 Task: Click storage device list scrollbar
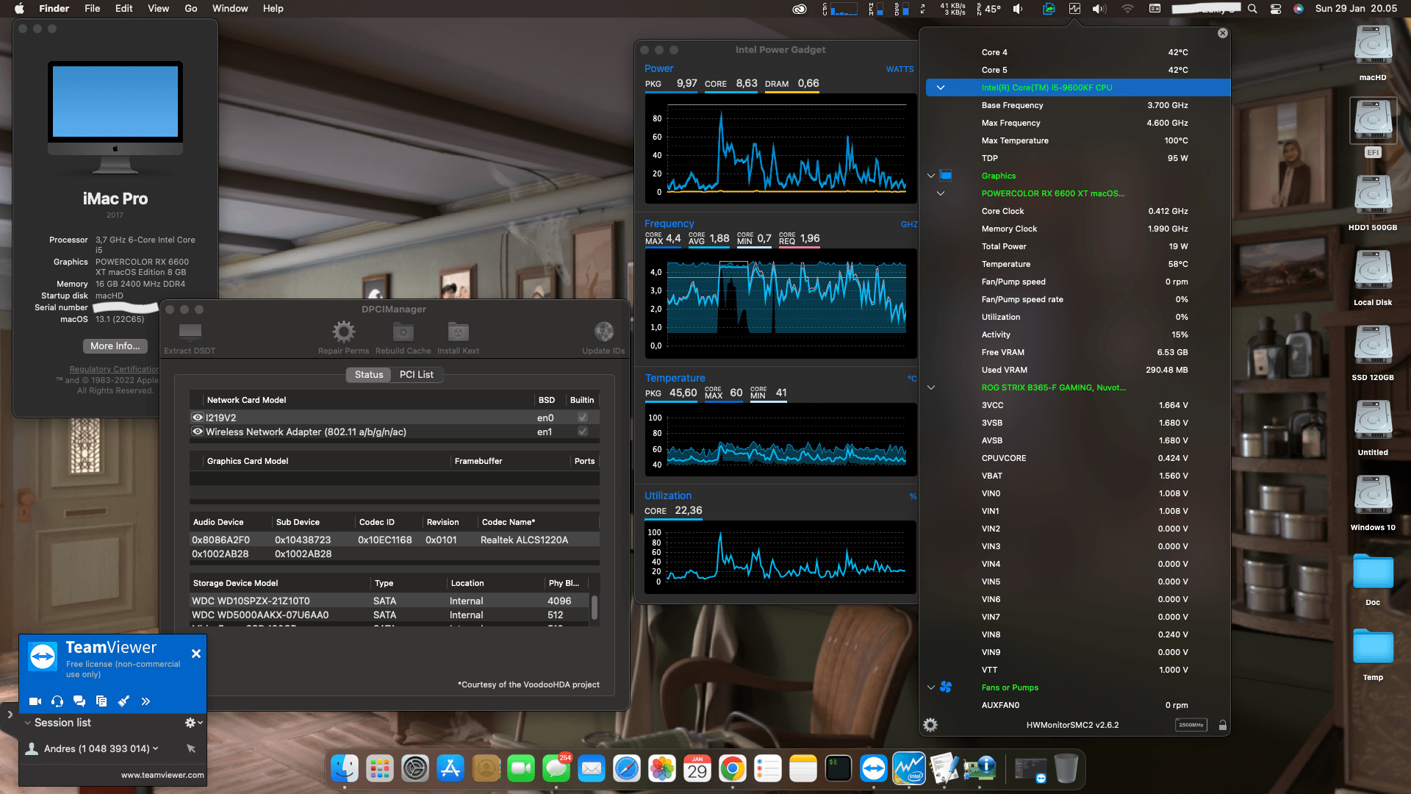click(x=595, y=607)
